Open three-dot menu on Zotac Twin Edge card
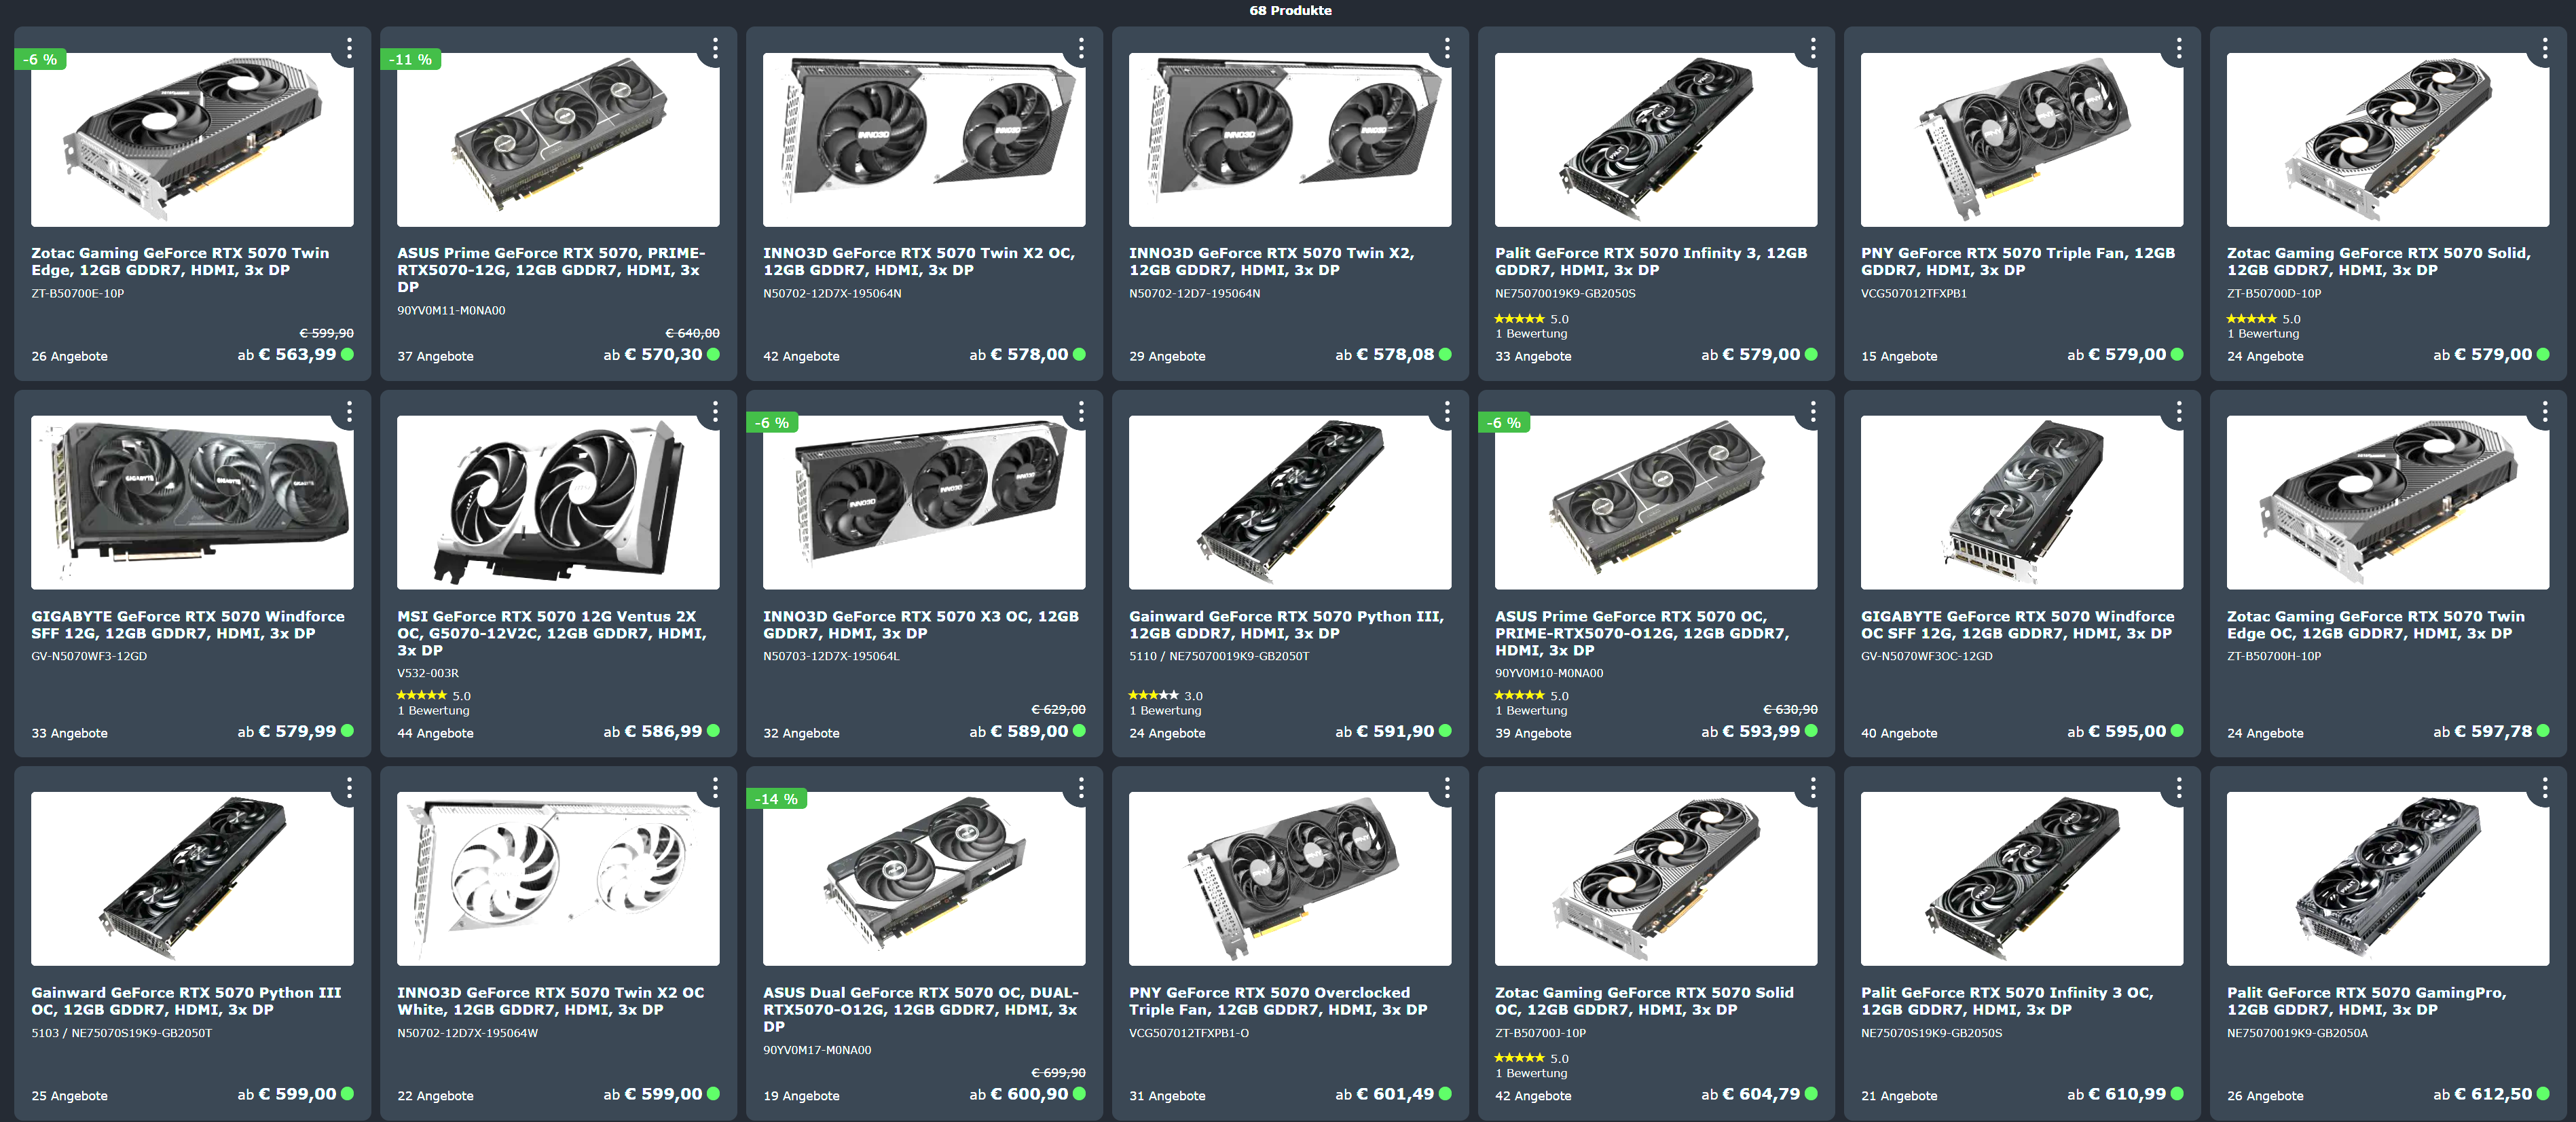 (x=349, y=48)
